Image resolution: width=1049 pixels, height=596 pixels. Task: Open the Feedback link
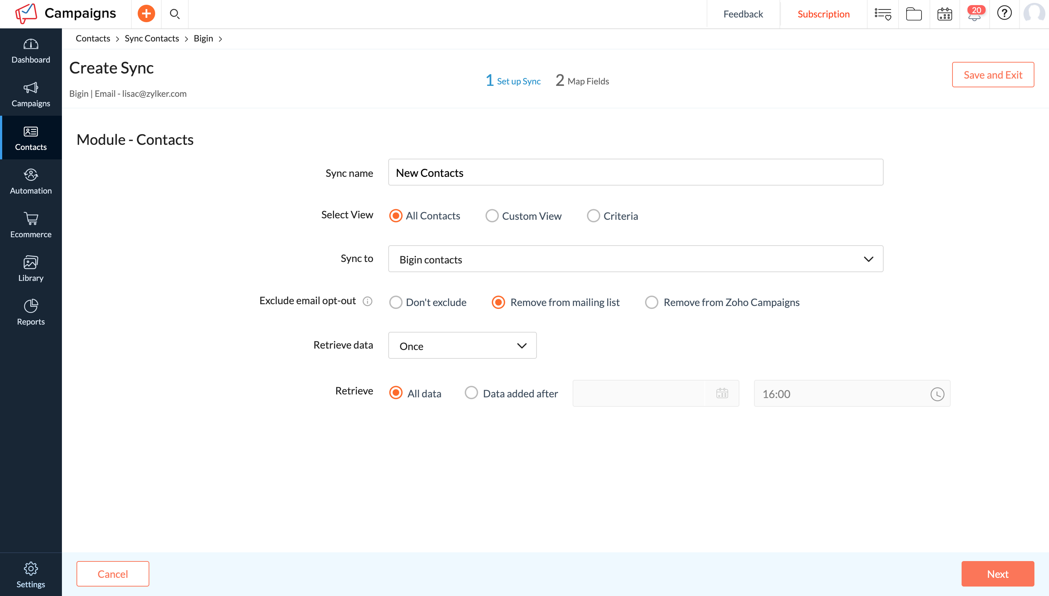(743, 14)
